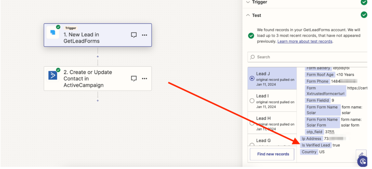Click the Find new records button
The height and width of the screenshot is (169, 372).
coord(272,154)
